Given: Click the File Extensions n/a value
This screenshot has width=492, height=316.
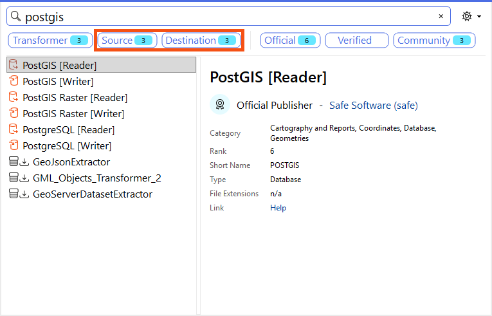Looking at the screenshot, I should [276, 194].
